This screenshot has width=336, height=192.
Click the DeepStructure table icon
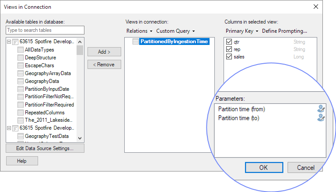coord(21,58)
